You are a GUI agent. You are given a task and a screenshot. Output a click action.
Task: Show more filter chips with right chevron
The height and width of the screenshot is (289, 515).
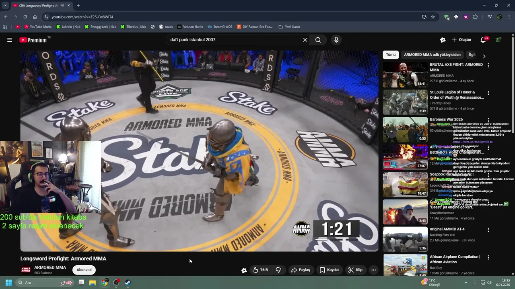point(484,56)
